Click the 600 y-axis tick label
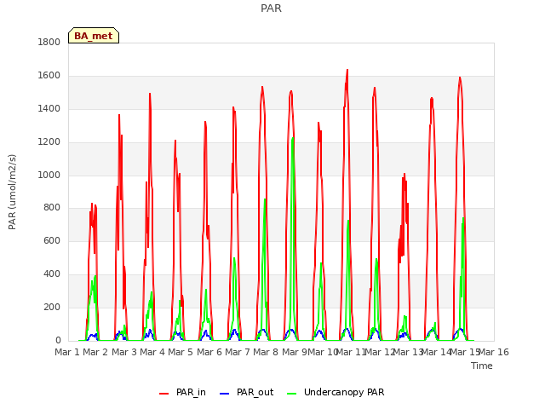The image size is (545, 409). click(x=52, y=240)
